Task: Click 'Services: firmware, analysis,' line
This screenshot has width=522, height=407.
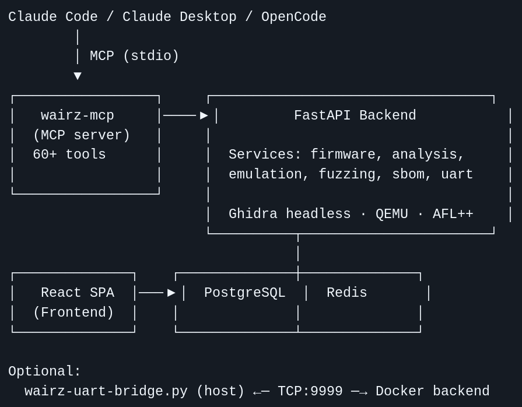Action: [x=346, y=155]
